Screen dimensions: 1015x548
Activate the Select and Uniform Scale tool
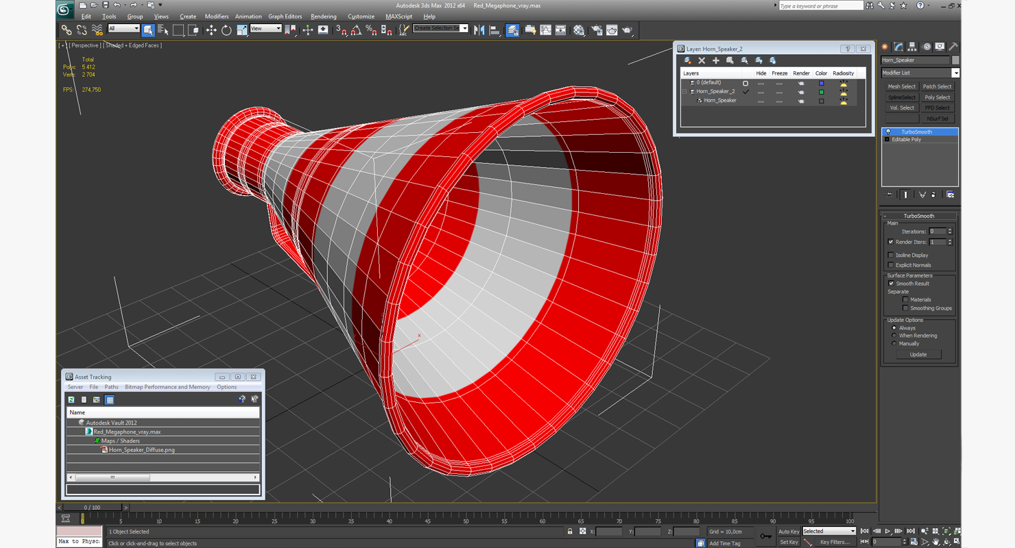241,30
